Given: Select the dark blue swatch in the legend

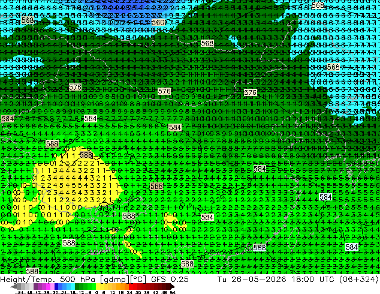Looking at the screenshot, I should [x=56, y=286].
